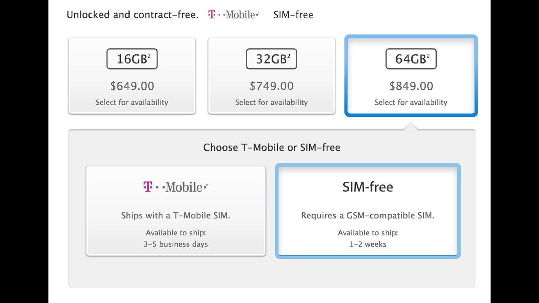Viewport: 539px width, 303px height.
Task: Pick the SIM-free GSM-compatible option
Action: tap(368, 211)
